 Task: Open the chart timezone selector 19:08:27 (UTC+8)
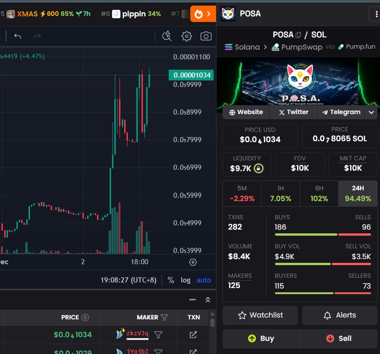[128, 280]
